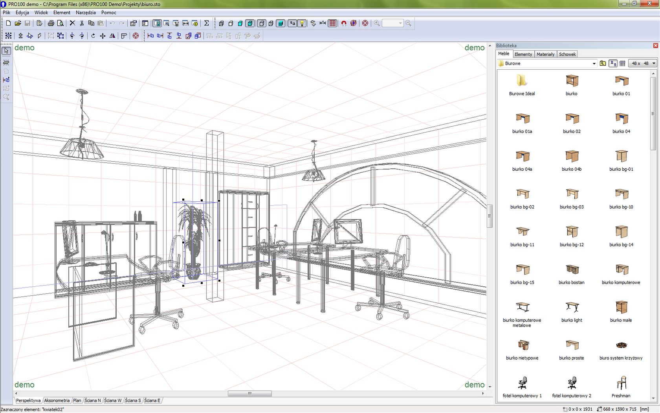
Task: Switch to the white sketch display mode
Action: point(231,23)
